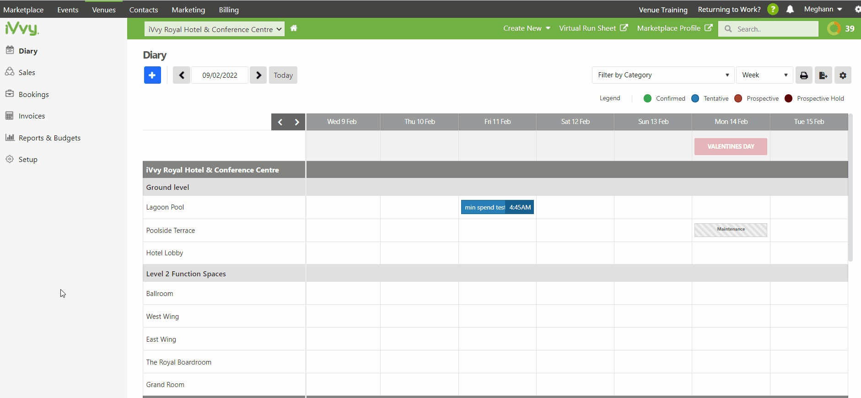Click the VALENTINES DAY event banner
This screenshot has width=861, height=398.
pyautogui.click(x=731, y=146)
